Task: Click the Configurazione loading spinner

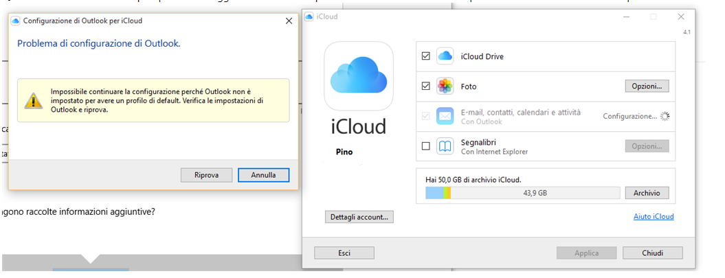Action: click(665, 117)
